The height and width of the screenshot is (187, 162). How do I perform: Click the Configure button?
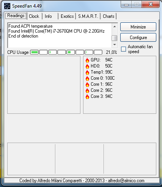[138, 38]
